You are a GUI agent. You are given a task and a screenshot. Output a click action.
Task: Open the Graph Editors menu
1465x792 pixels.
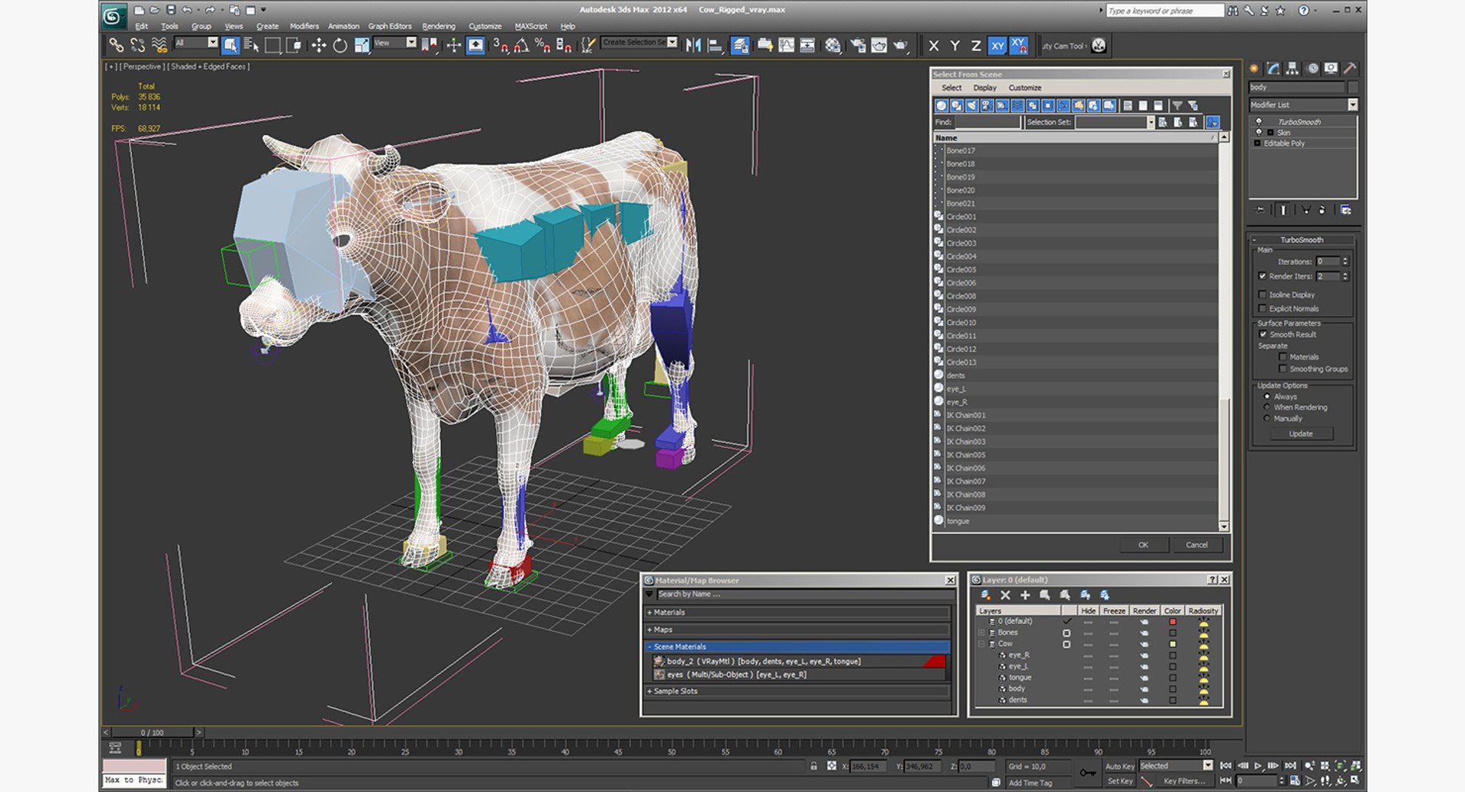tap(390, 26)
